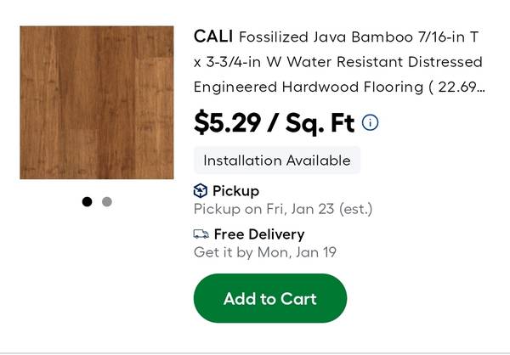Screen dimensions: 510x355
Task: Add the flooring to cart
Action: click(x=269, y=298)
